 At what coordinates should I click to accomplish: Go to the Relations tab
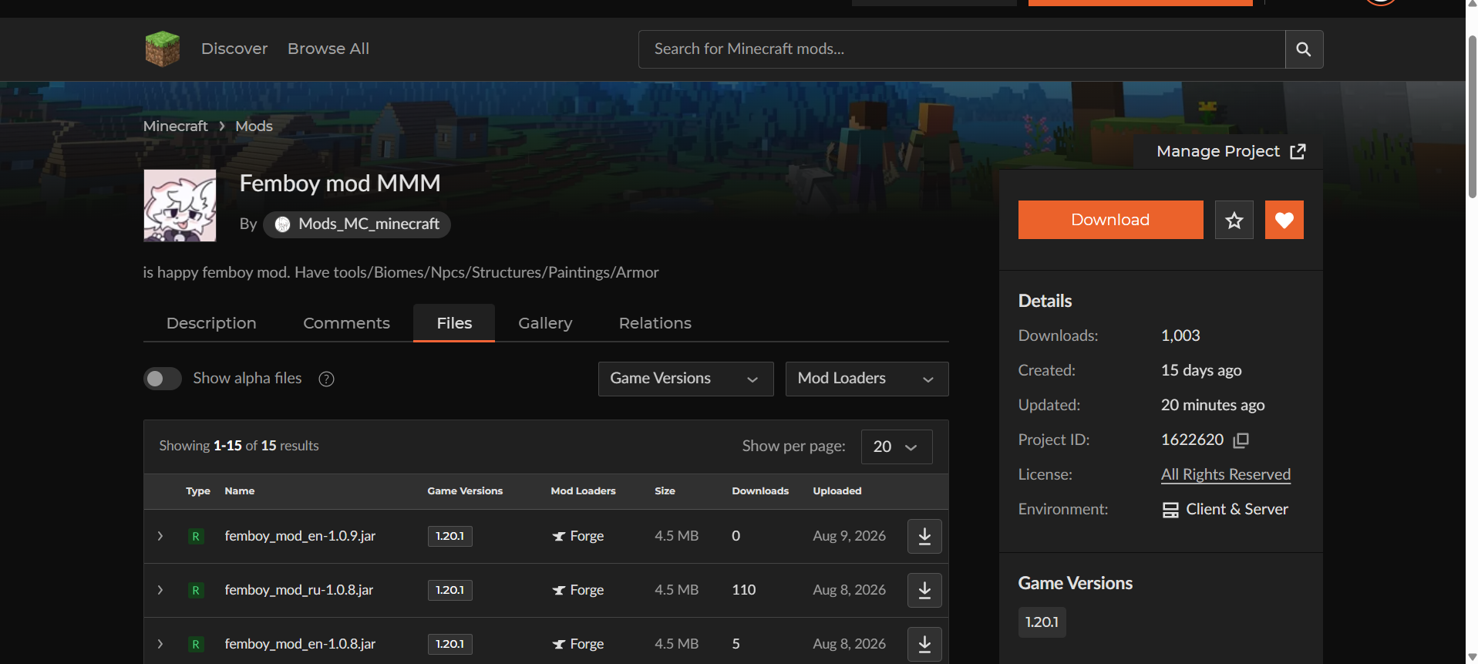pyautogui.click(x=655, y=323)
